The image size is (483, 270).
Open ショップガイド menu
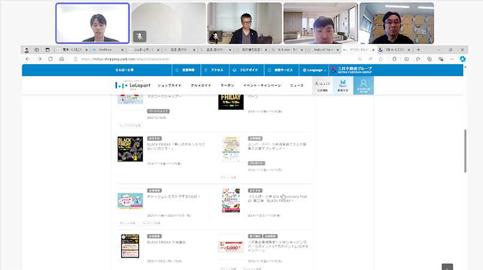point(169,86)
